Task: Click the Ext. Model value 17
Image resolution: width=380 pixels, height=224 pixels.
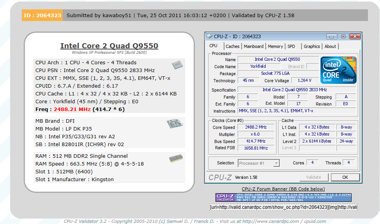Action: 298,104
